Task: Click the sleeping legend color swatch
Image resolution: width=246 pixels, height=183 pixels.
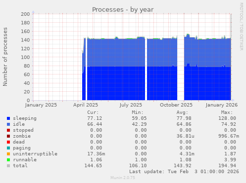Action: (x=8, y=118)
